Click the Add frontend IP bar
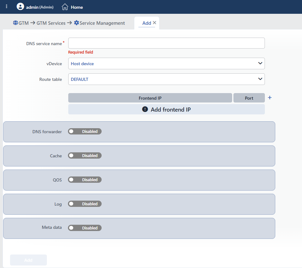 pos(166,109)
